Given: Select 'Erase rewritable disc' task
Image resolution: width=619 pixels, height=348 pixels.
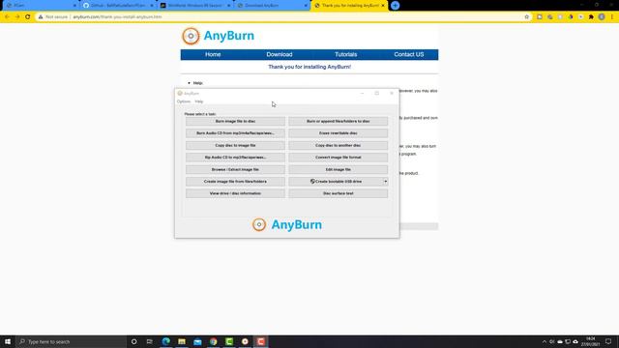Looking at the screenshot, I should tap(338, 133).
